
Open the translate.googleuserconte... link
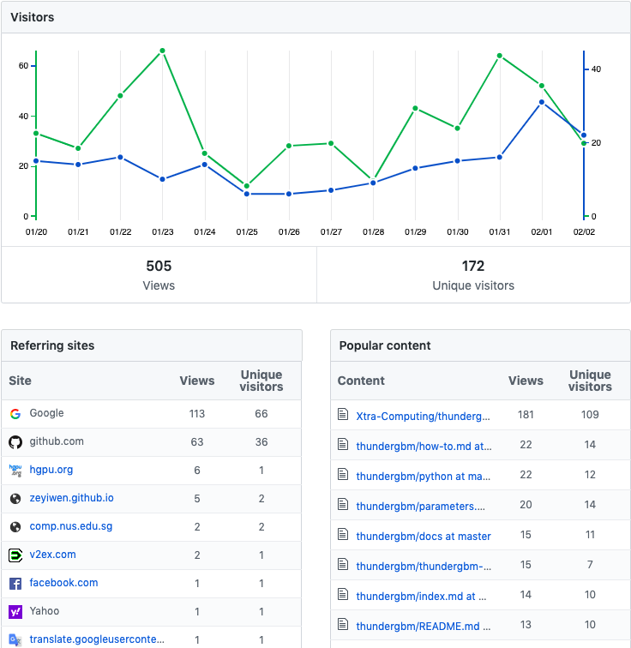pyautogui.click(x=97, y=639)
